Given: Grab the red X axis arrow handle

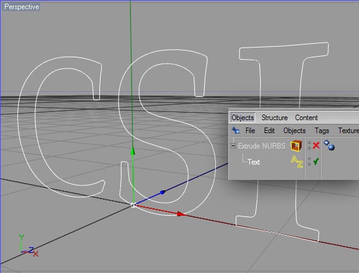Looking at the screenshot, I should [x=181, y=214].
